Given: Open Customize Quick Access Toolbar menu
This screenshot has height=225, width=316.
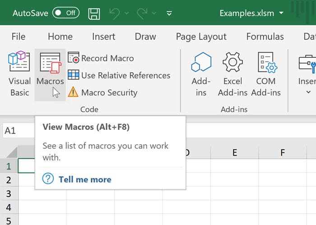Looking at the screenshot, I should (169, 13).
